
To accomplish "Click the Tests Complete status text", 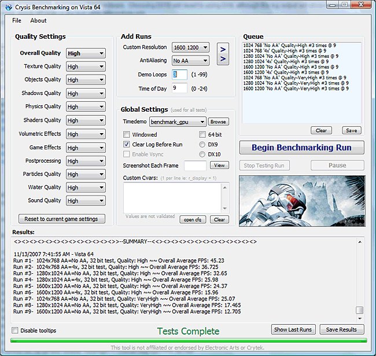I will pyautogui.click(x=188, y=331).
